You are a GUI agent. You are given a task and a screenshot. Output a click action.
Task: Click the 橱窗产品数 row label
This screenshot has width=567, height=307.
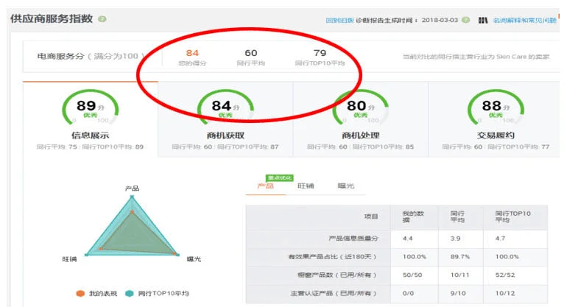tap(337, 275)
